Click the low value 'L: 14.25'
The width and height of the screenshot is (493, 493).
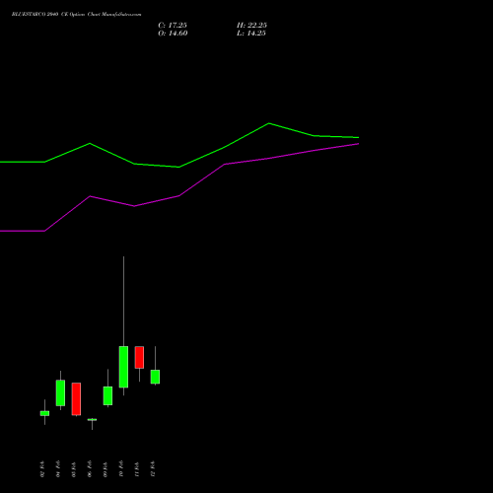point(251,34)
